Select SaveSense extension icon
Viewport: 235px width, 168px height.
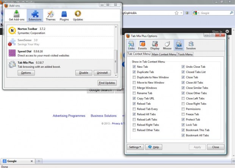12,42
